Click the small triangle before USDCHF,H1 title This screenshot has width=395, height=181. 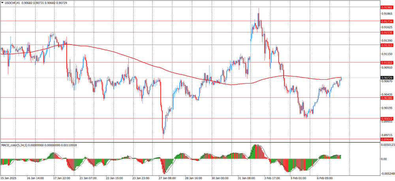point(2,2)
